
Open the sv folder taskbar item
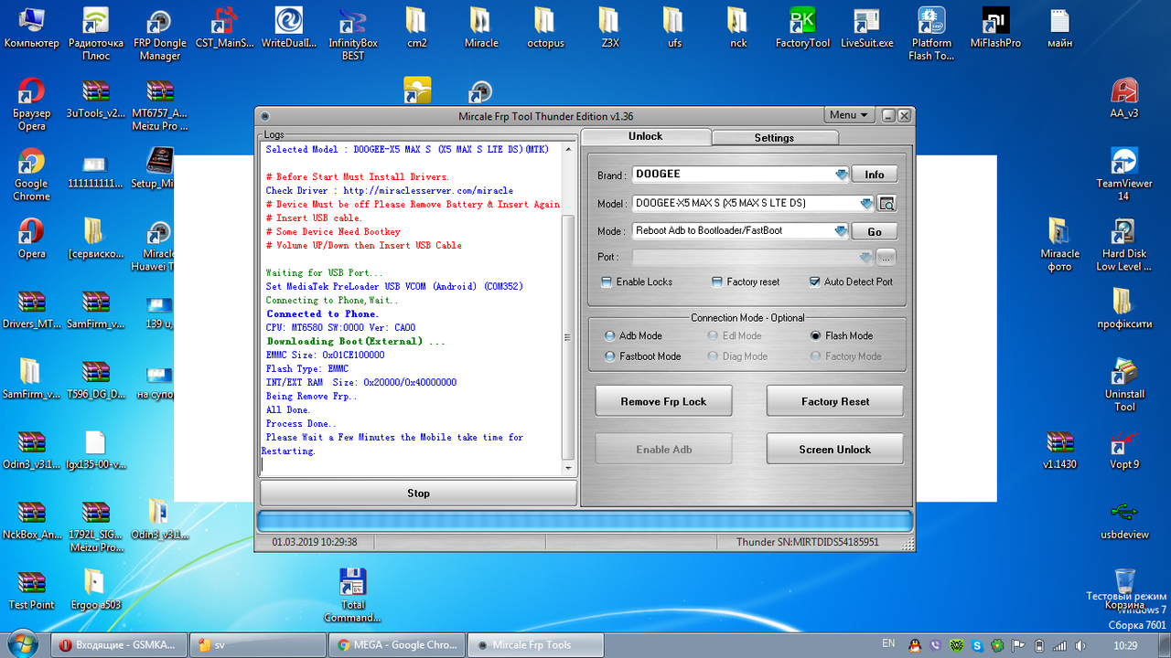(x=258, y=644)
